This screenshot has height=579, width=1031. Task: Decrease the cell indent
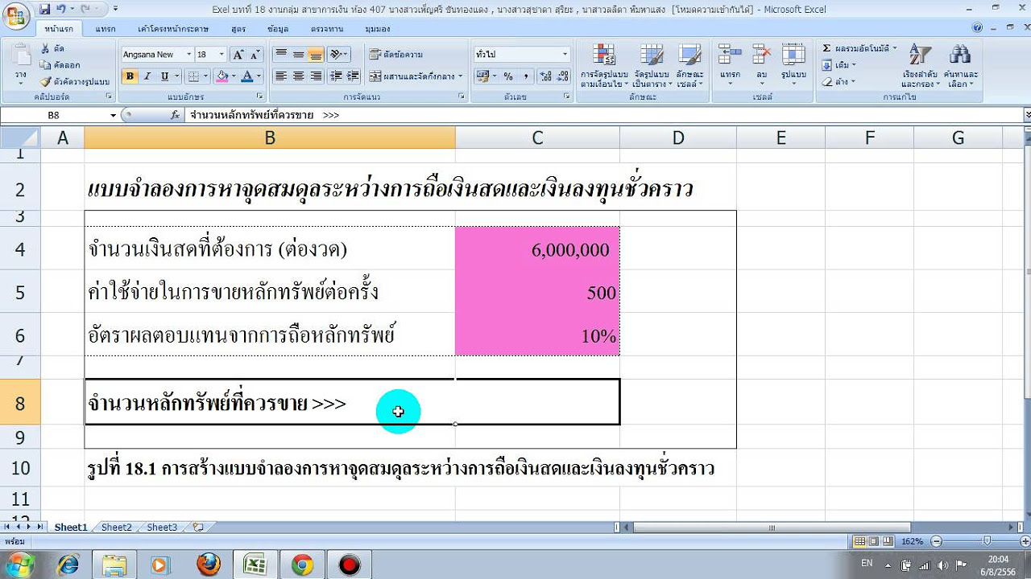pos(337,76)
